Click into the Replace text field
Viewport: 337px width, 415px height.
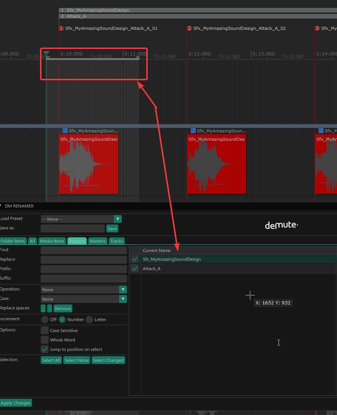click(84, 260)
